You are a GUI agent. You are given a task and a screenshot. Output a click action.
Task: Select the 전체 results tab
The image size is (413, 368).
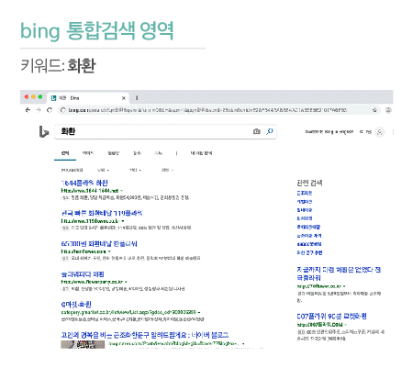pos(65,153)
